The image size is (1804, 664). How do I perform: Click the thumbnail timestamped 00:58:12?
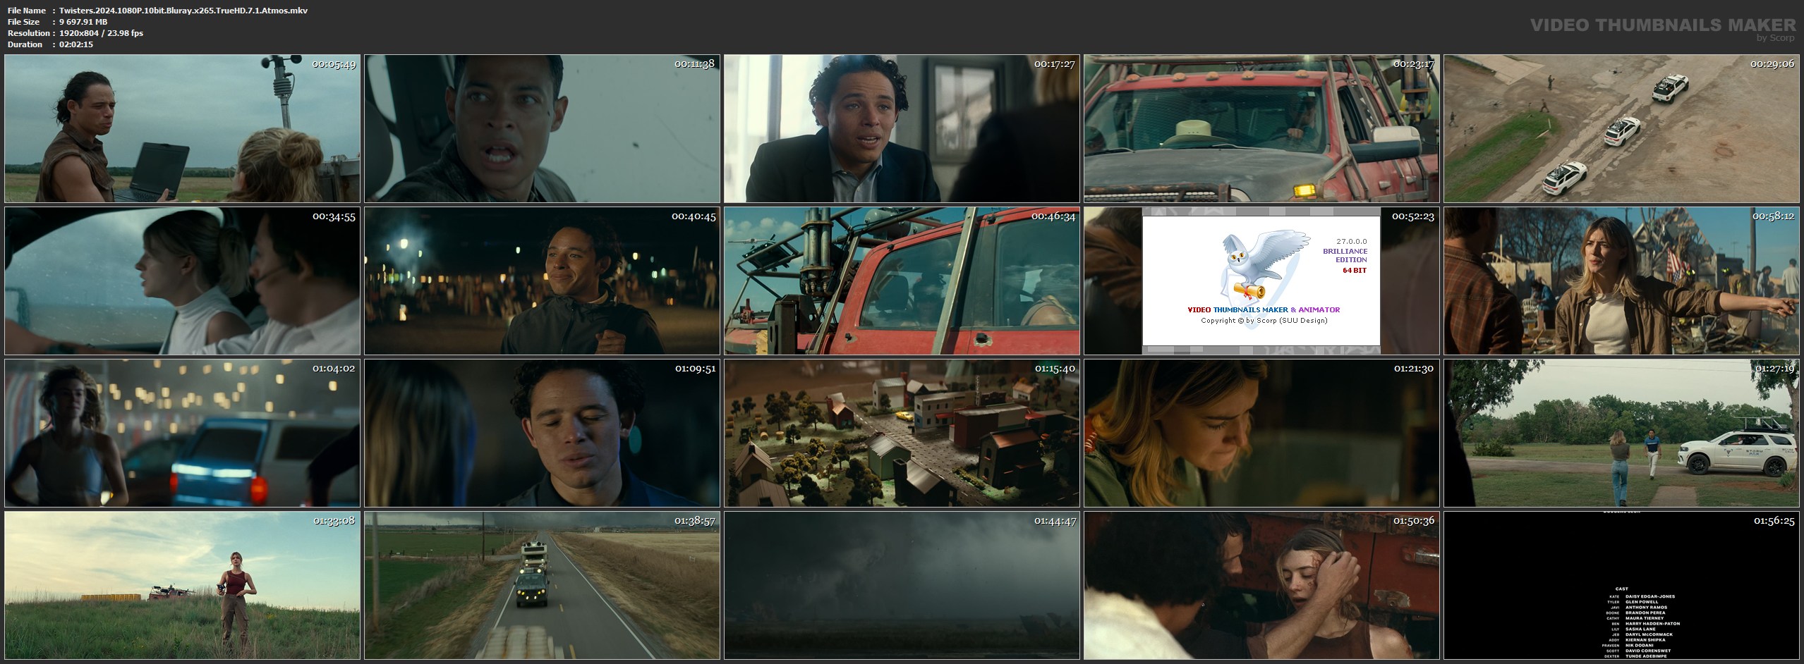[x=1621, y=281]
